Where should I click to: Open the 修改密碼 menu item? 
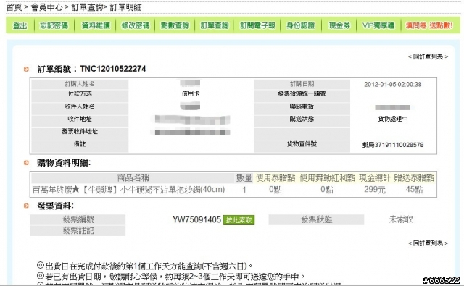point(136,26)
